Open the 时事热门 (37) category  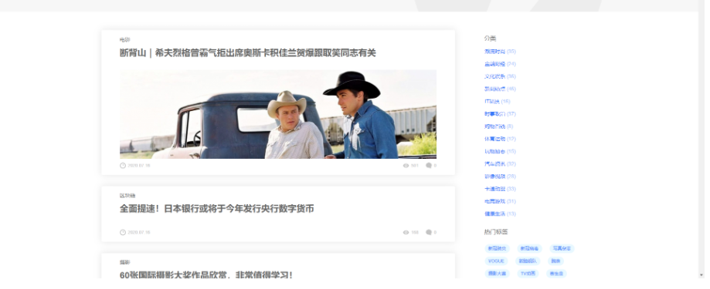point(500,114)
